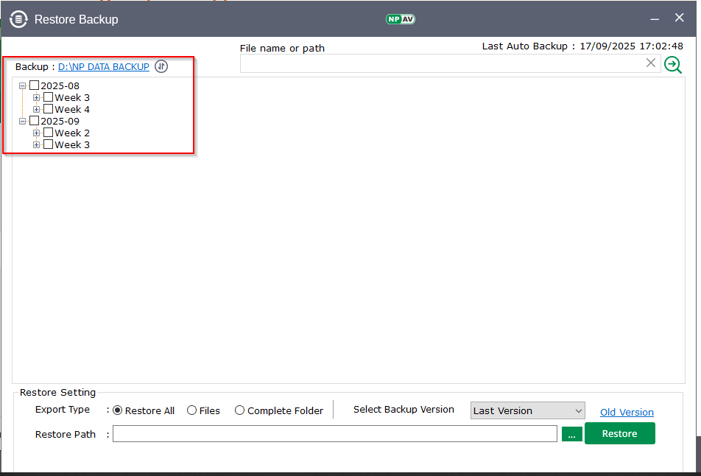
Task: Select the Files export type radio button
Action: point(192,410)
